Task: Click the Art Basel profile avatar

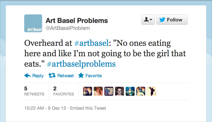Action: click(x=33, y=23)
